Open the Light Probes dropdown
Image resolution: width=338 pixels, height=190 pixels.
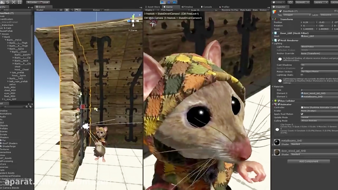point(319,47)
